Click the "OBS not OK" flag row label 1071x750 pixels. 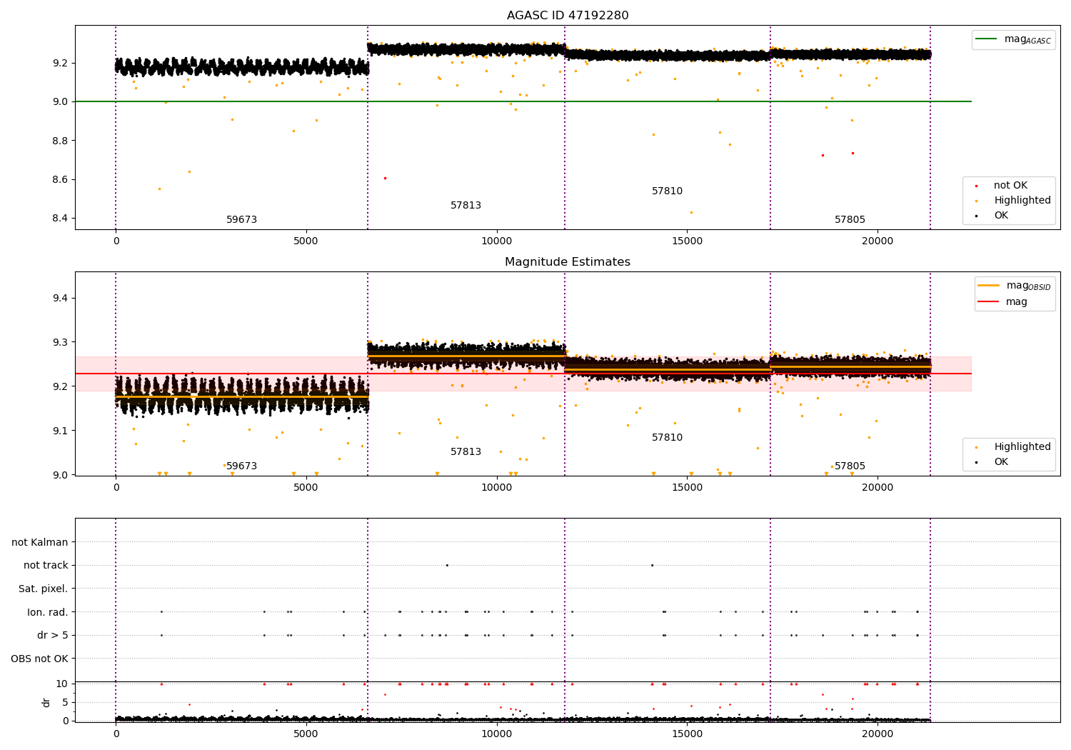pos(39,659)
